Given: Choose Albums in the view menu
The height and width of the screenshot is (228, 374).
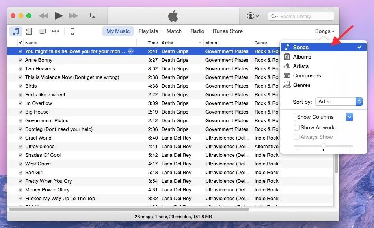Looking at the screenshot, I should [324, 57].
